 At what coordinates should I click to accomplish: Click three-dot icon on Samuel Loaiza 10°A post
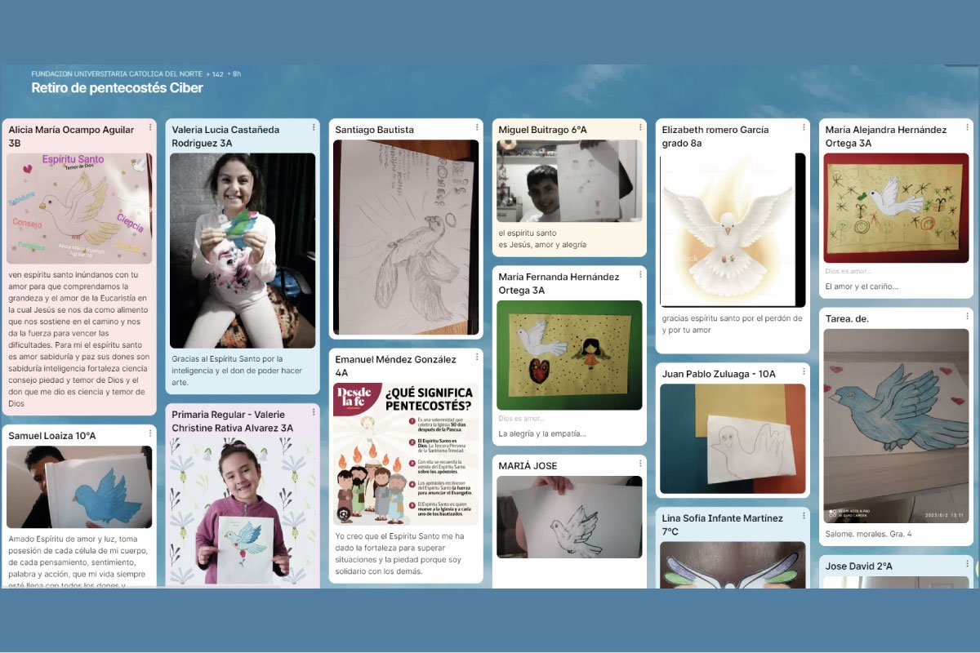[x=150, y=433]
